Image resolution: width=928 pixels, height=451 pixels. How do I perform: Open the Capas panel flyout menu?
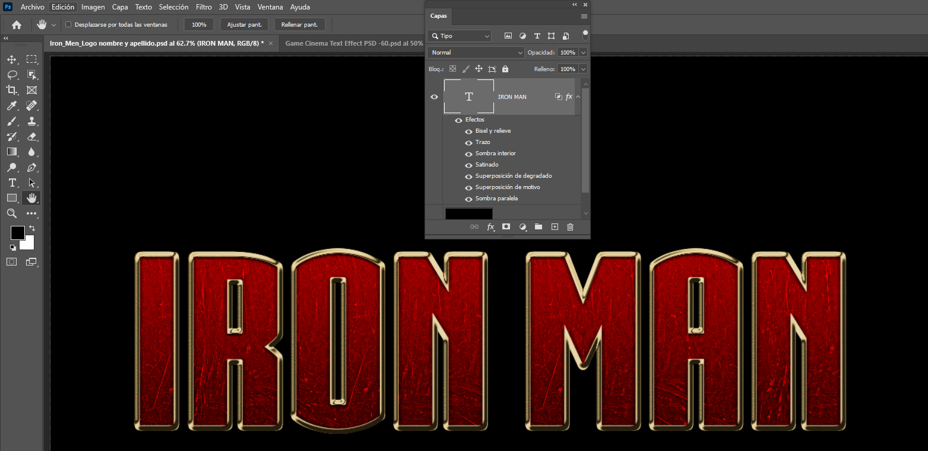tap(584, 17)
